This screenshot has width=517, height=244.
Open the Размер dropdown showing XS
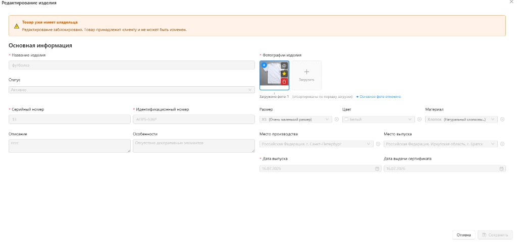coord(296,119)
